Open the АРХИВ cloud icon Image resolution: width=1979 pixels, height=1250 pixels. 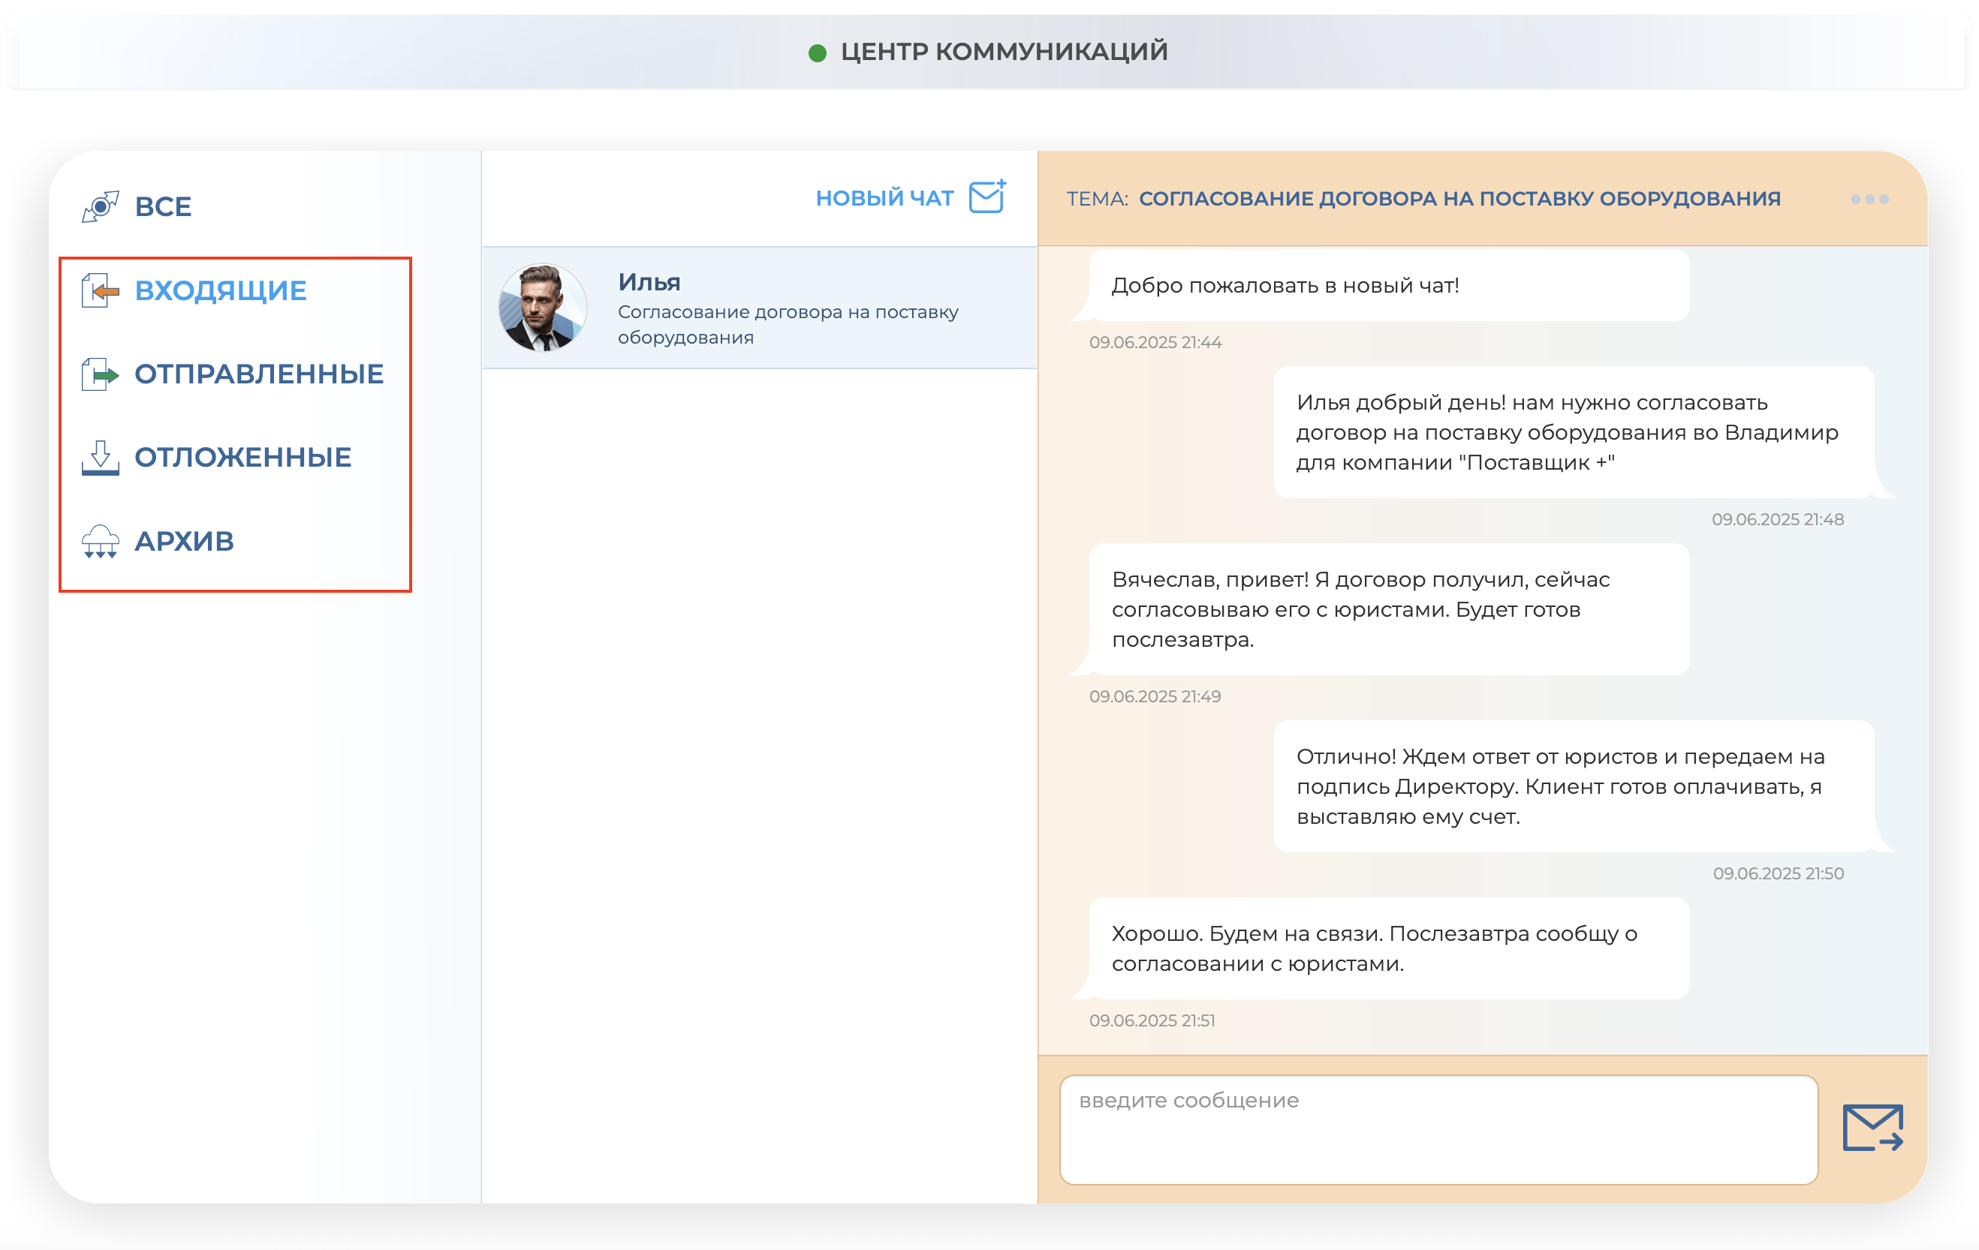pos(101,542)
